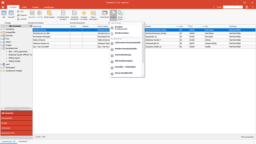
Task: Select Kontakte - Telefonliste report
Action: (x=125, y=67)
